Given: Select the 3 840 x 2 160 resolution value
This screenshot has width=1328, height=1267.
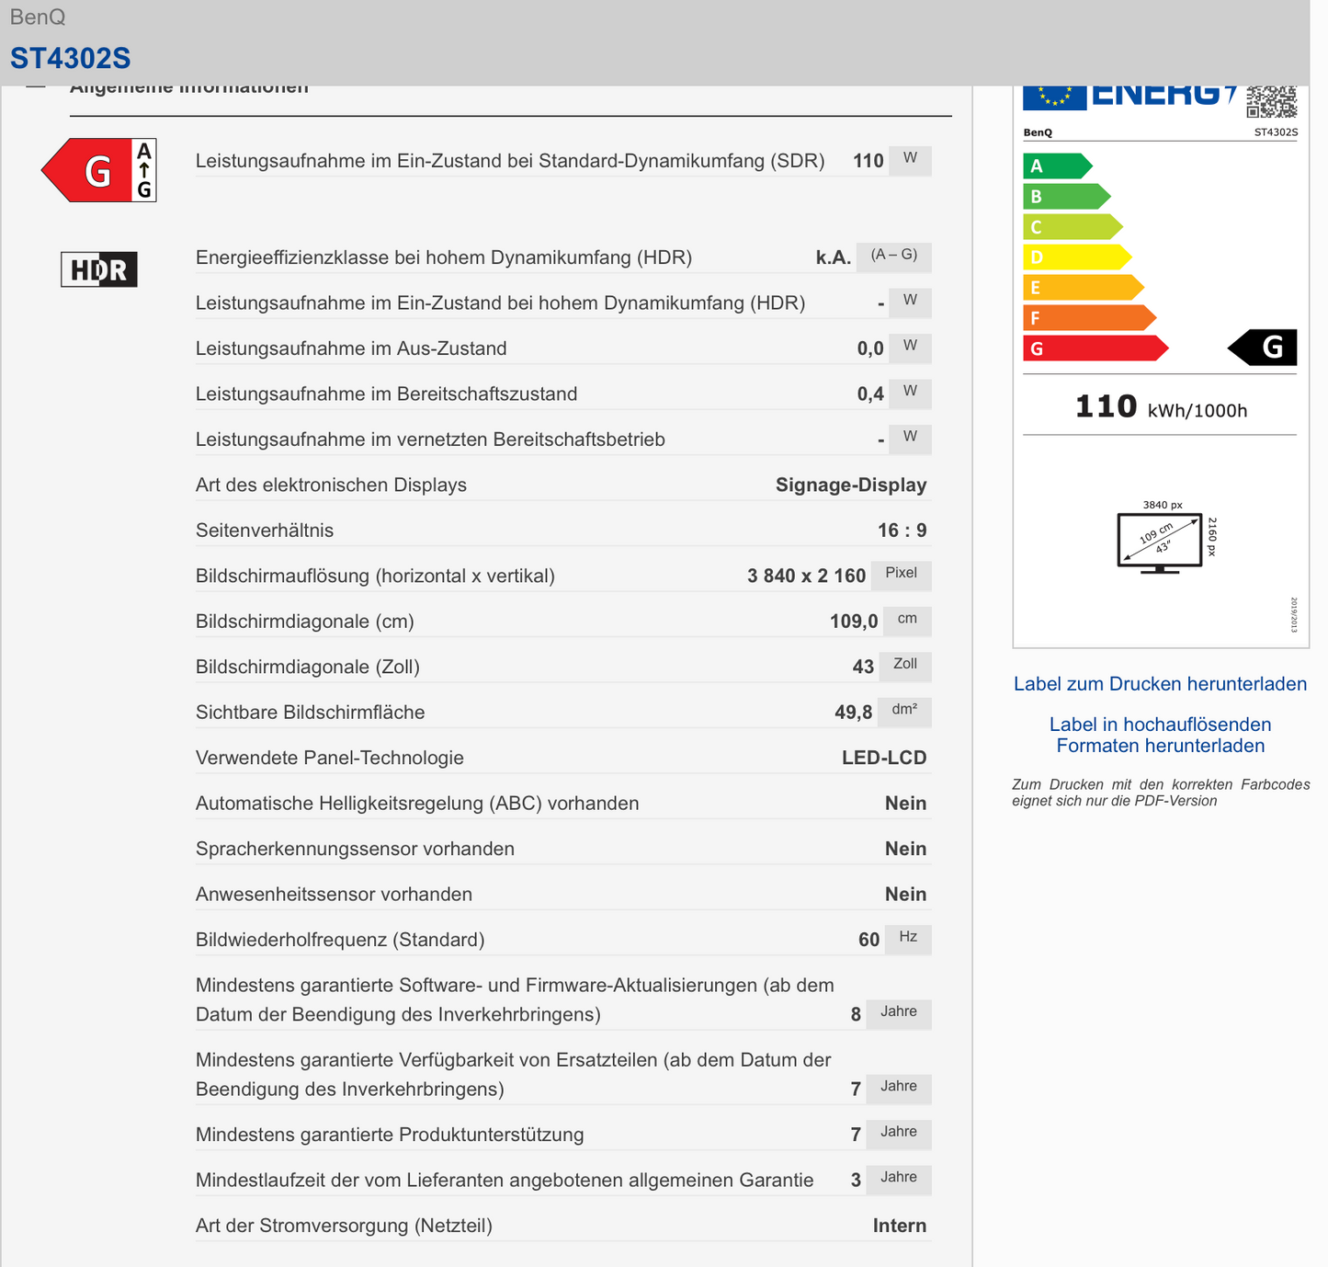Looking at the screenshot, I should 806,576.
